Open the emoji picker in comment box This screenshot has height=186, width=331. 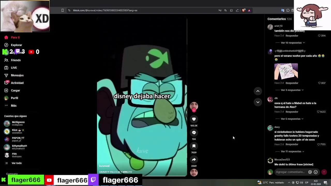315,172
